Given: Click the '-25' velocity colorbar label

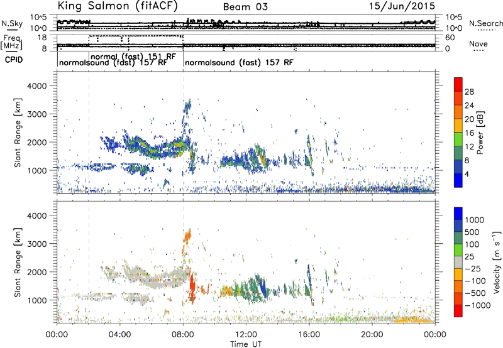Looking at the screenshot, I should click(473, 269).
